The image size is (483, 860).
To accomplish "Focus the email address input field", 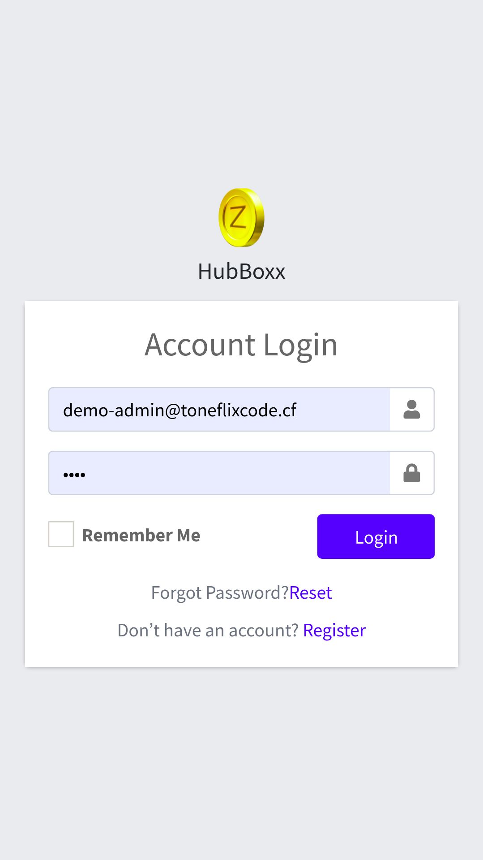I will pos(219,410).
